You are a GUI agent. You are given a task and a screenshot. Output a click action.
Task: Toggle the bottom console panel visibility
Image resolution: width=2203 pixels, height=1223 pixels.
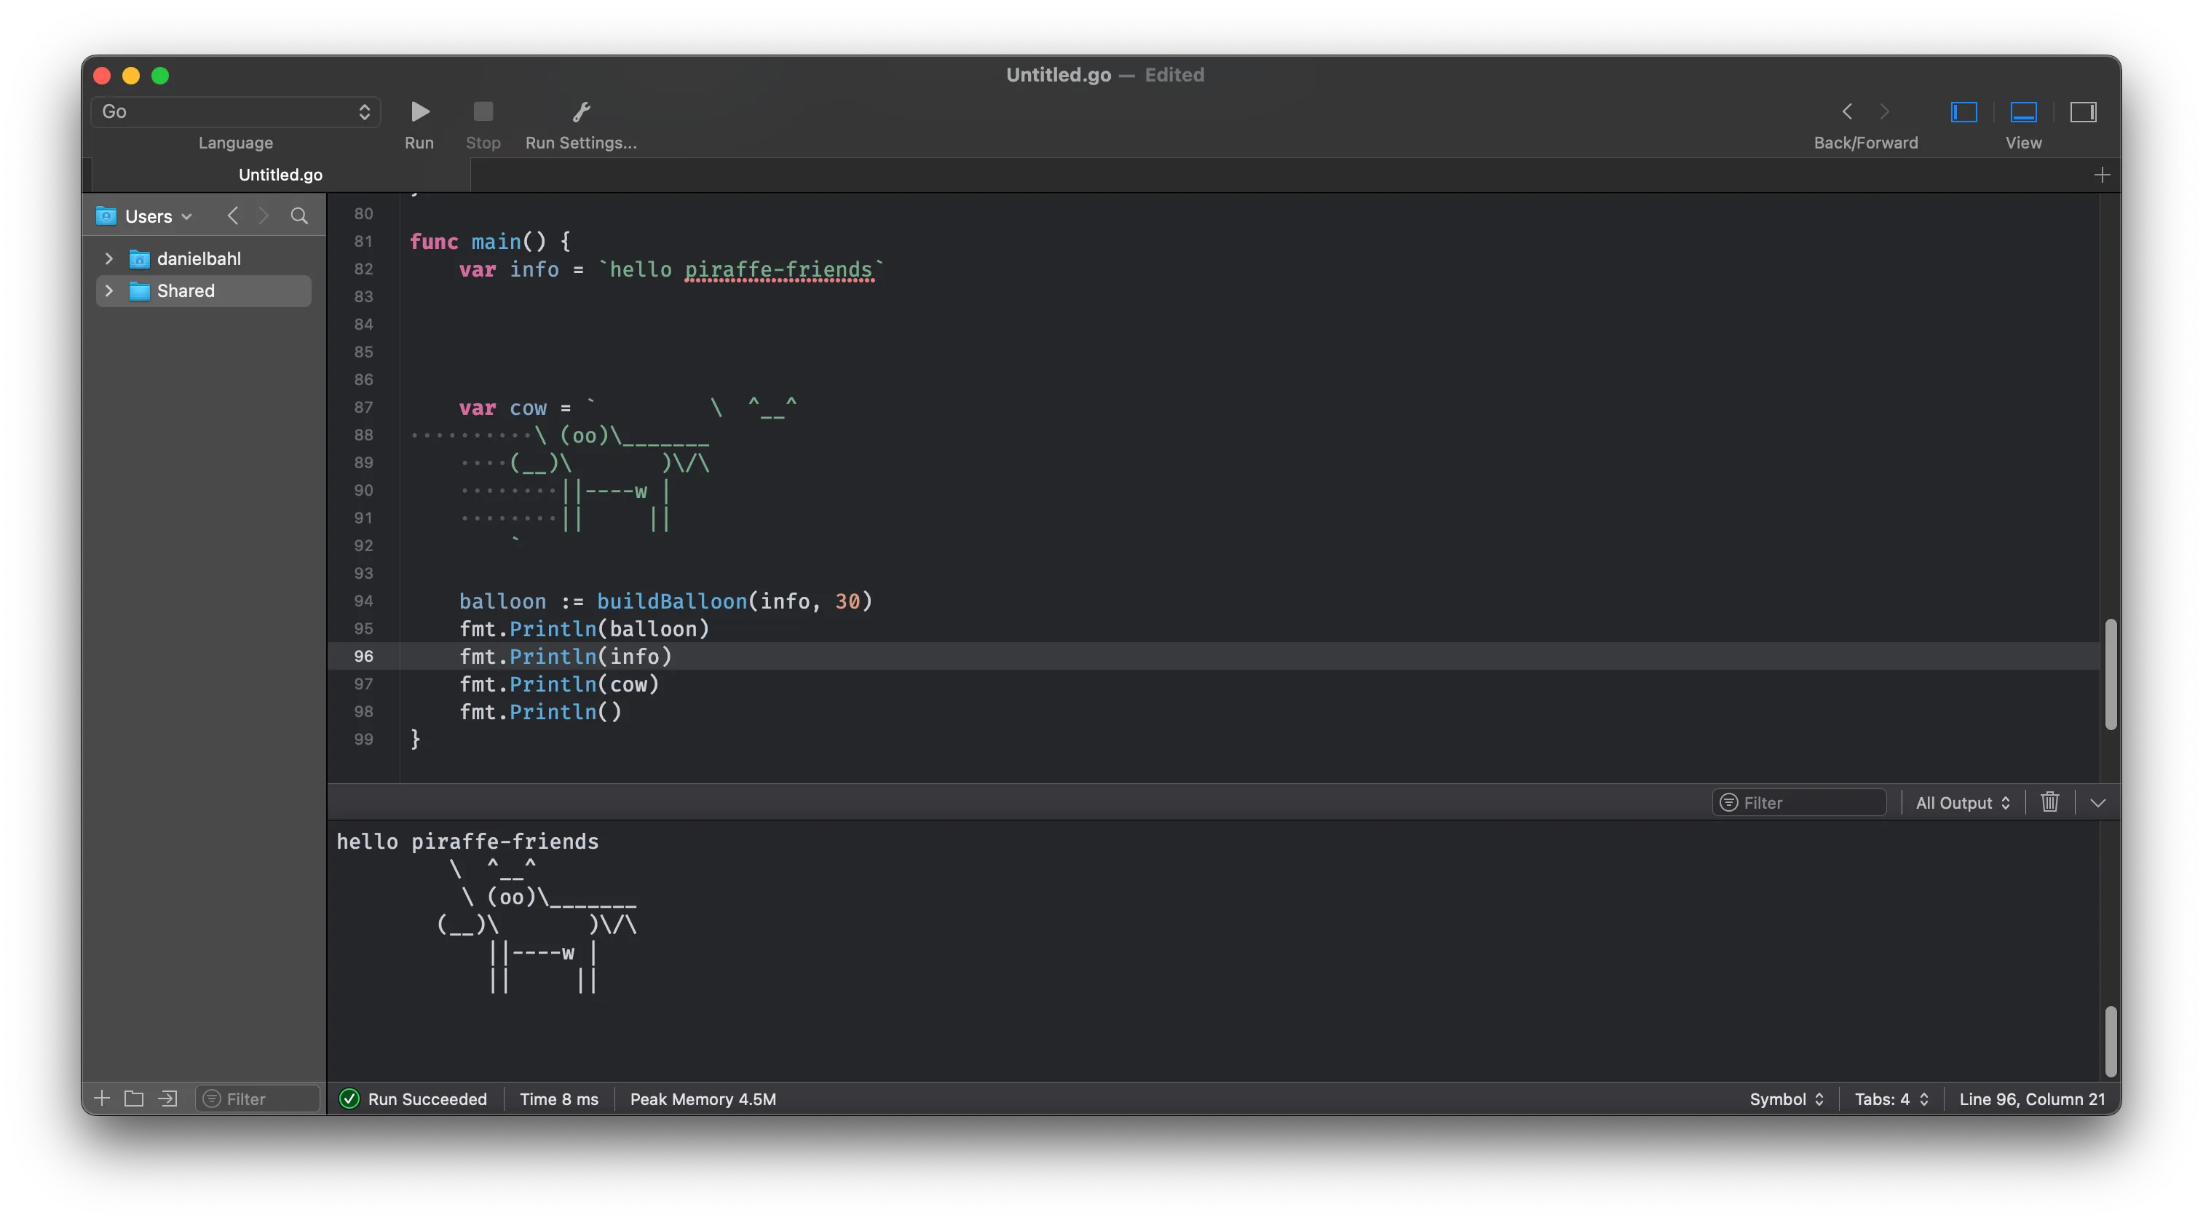pyautogui.click(x=2023, y=111)
